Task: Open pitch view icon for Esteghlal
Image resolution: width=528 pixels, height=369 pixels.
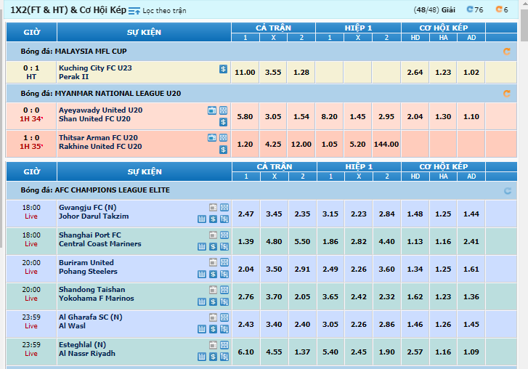Action: (x=224, y=345)
